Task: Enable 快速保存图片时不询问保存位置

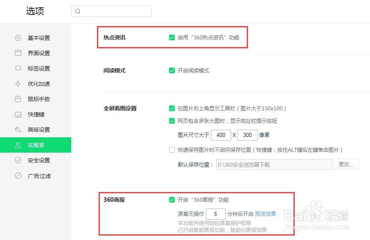Action: tap(172, 149)
